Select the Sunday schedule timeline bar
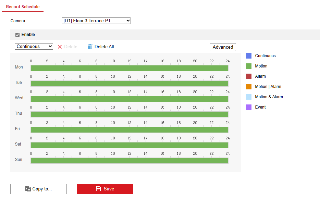Screen dimensions: 320x200 [129, 161]
